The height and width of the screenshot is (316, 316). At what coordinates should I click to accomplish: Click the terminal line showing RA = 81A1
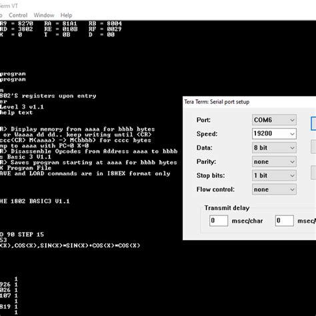(x=61, y=23)
